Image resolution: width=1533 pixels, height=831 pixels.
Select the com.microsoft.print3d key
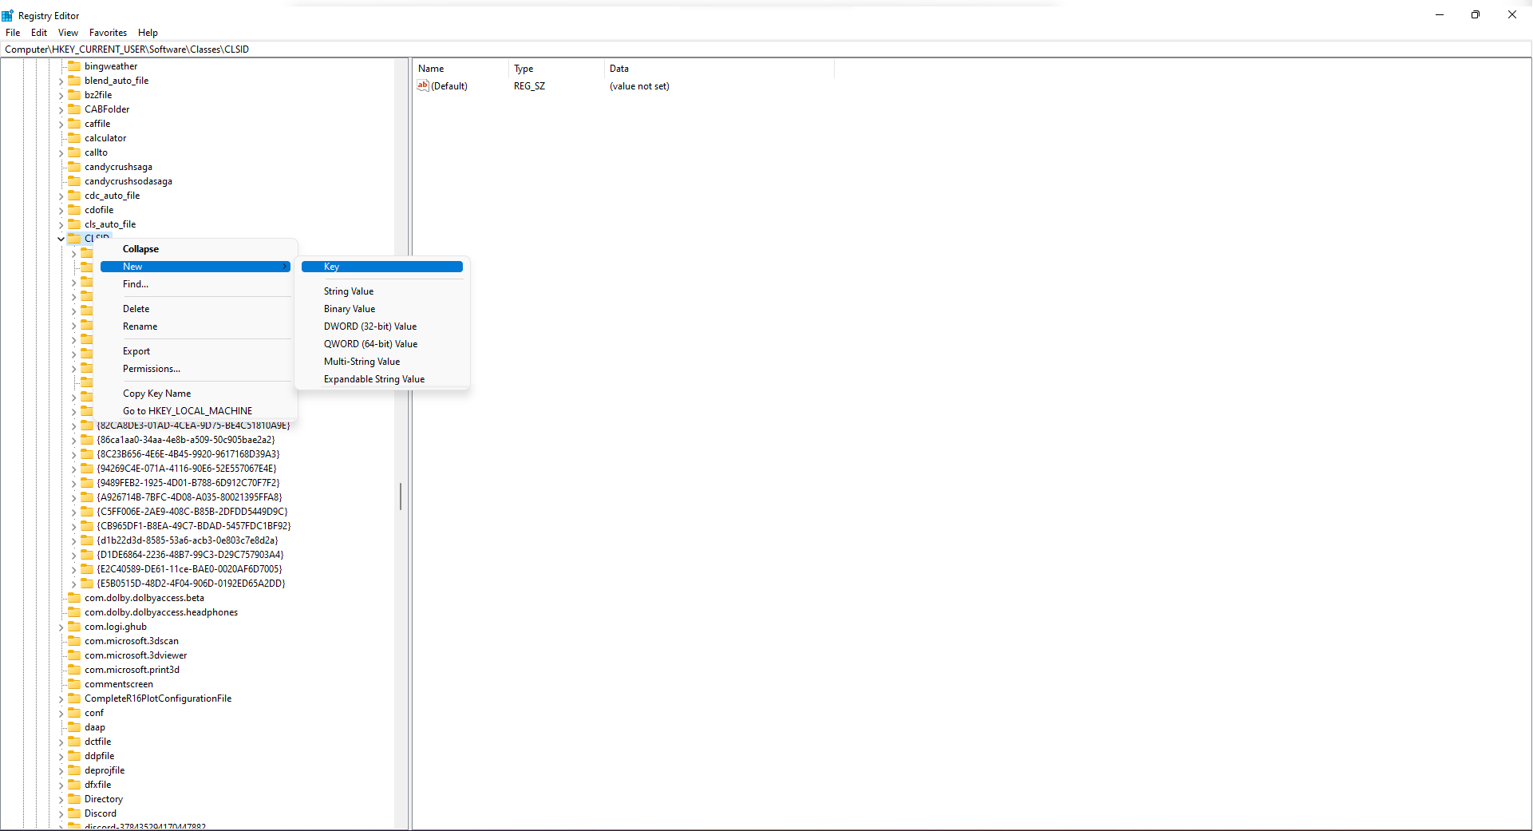(x=132, y=670)
